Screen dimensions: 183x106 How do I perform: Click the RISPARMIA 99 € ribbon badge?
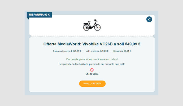point(39,15)
